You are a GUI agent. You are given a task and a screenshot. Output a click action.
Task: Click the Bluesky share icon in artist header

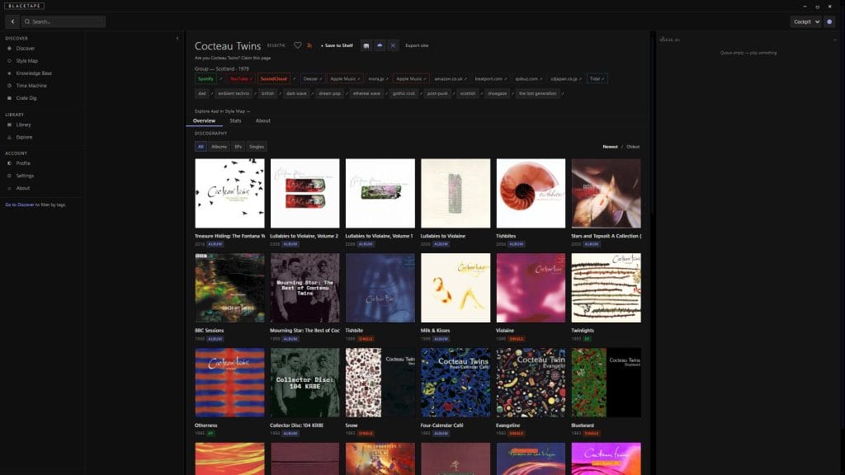pyautogui.click(x=380, y=45)
